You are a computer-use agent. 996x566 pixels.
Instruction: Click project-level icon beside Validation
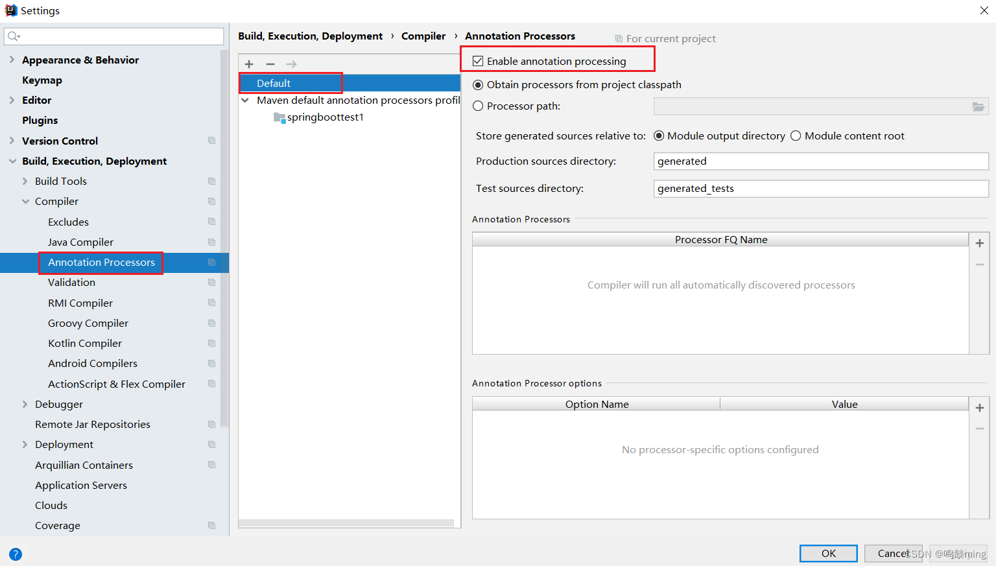(211, 283)
